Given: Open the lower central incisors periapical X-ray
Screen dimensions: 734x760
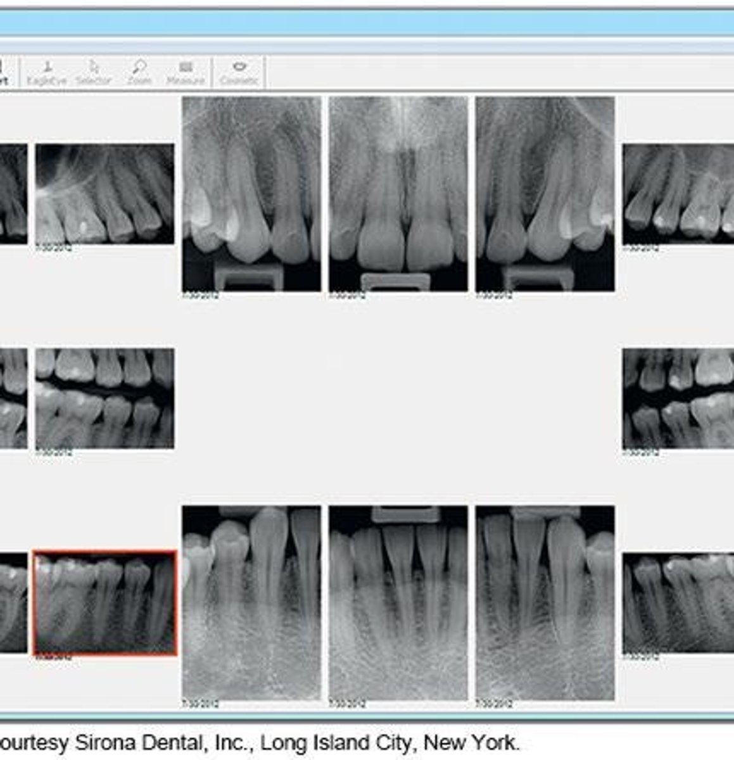Looking at the screenshot, I should (x=398, y=602).
